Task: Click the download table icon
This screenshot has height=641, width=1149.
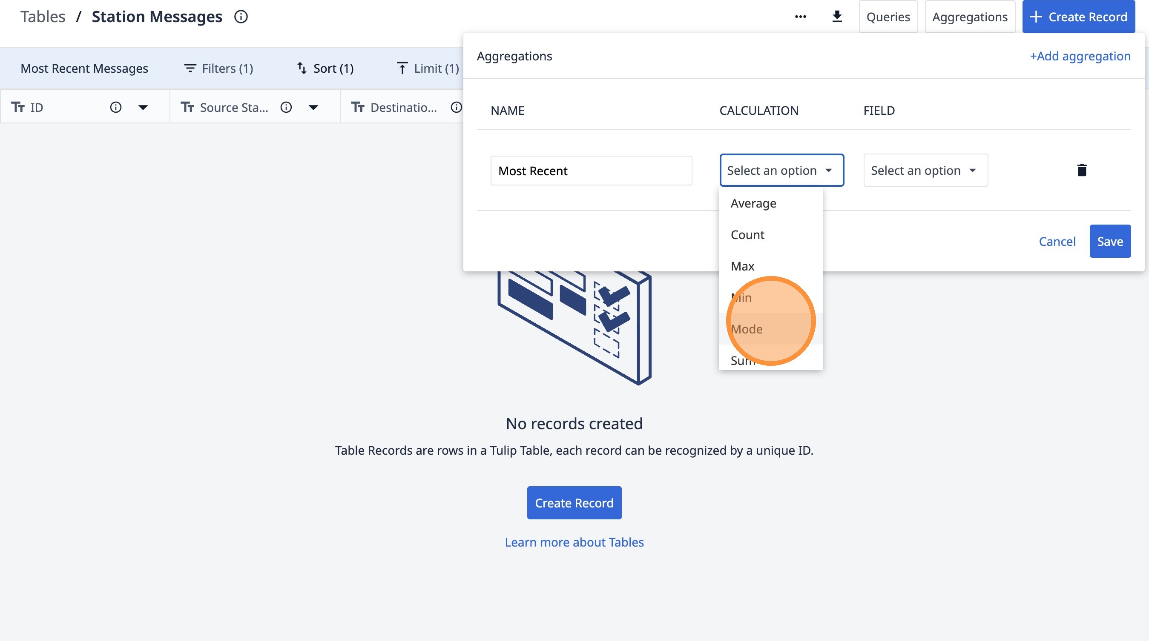Action: (837, 17)
